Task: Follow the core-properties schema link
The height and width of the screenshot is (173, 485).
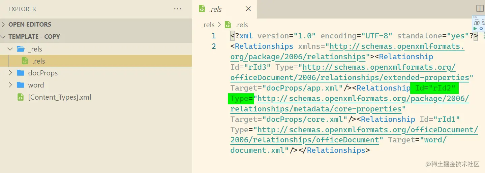Action: pos(350,104)
